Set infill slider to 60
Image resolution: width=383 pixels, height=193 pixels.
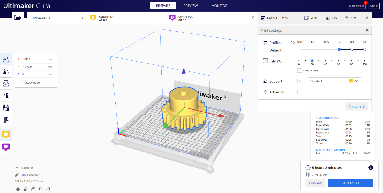point(338,61)
